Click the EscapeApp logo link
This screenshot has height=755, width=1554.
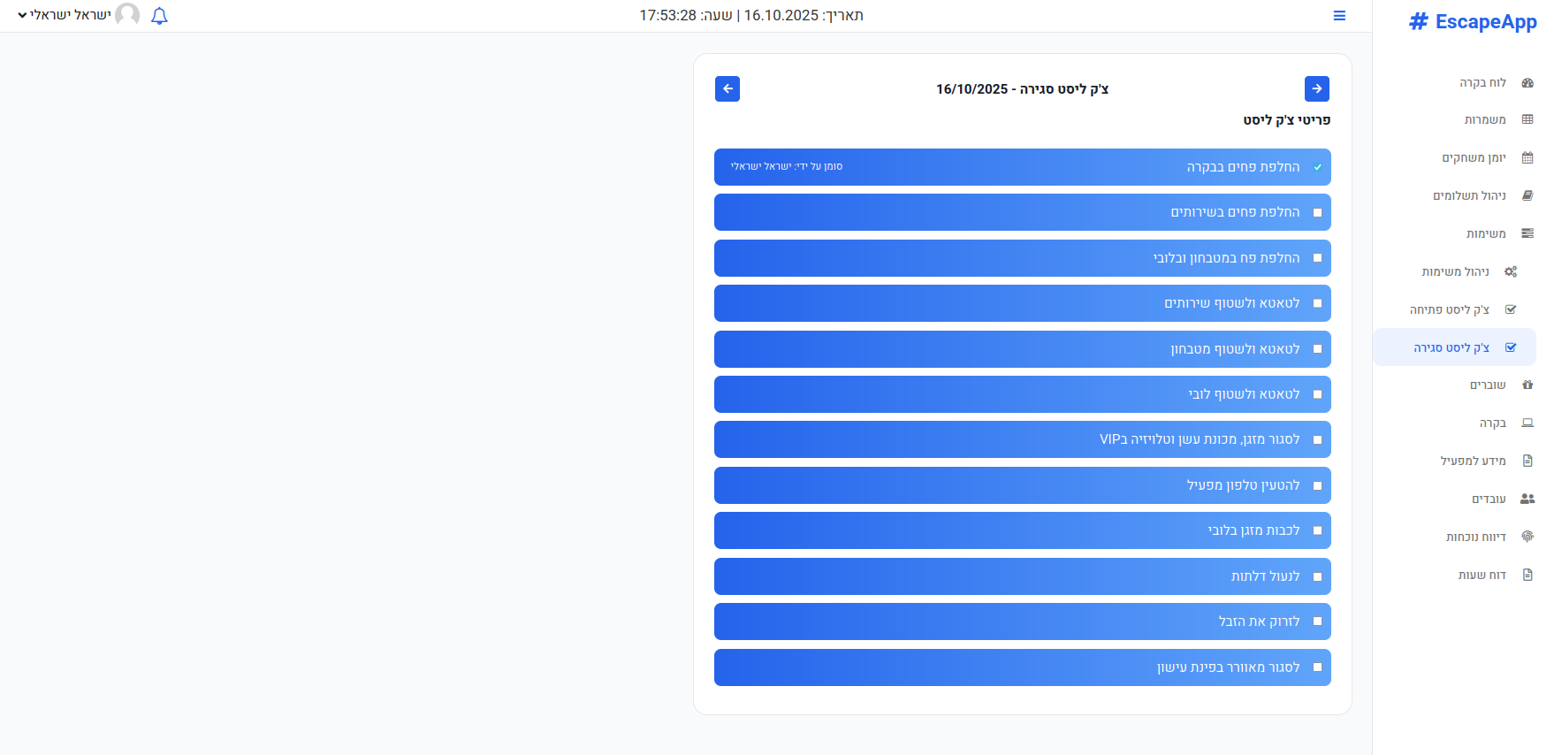coord(1473,21)
